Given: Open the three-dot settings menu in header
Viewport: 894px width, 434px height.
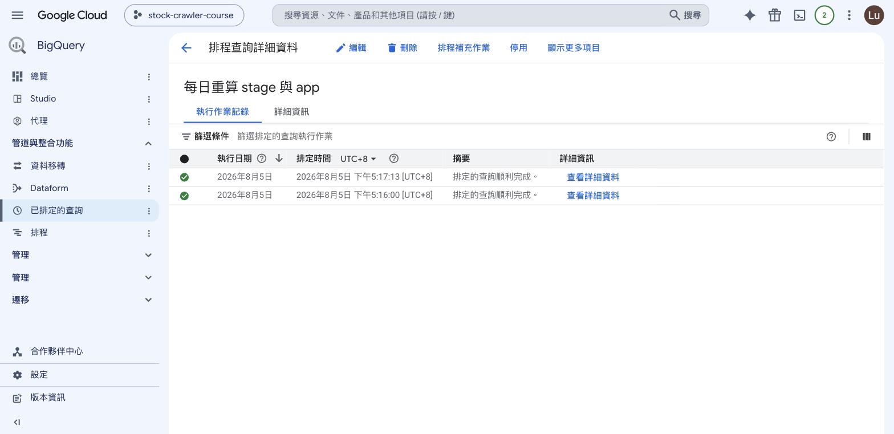Looking at the screenshot, I should coord(849,15).
